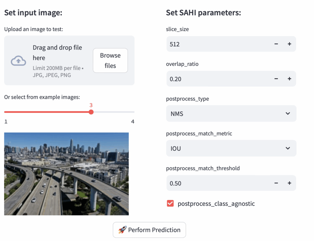Click the example image slider handle
The height and width of the screenshot is (241, 314).
pyautogui.click(x=91, y=112)
